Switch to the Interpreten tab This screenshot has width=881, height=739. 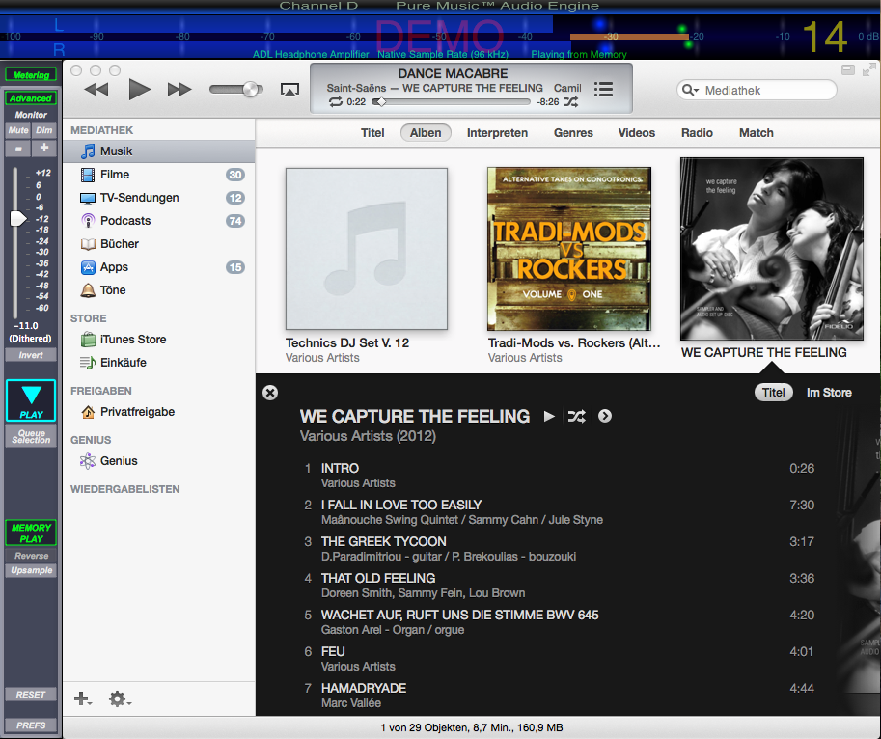497,133
